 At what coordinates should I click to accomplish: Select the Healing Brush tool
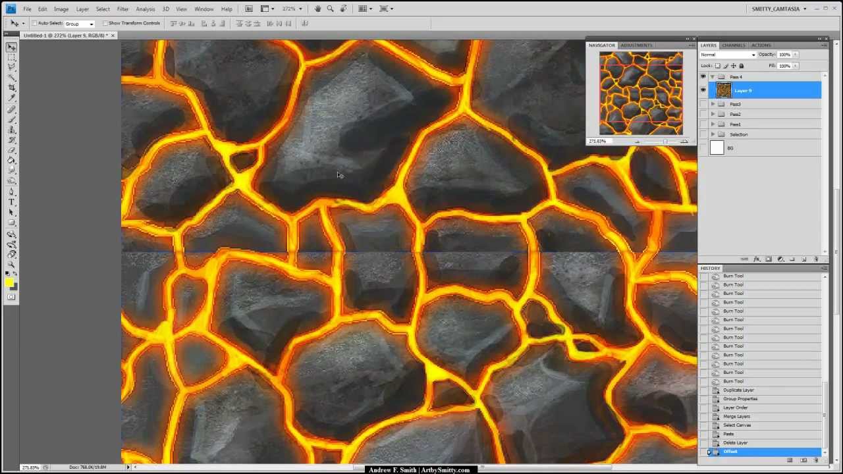[12, 110]
